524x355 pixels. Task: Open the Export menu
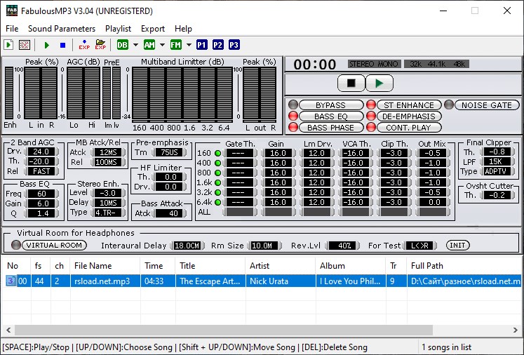[153, 29]
